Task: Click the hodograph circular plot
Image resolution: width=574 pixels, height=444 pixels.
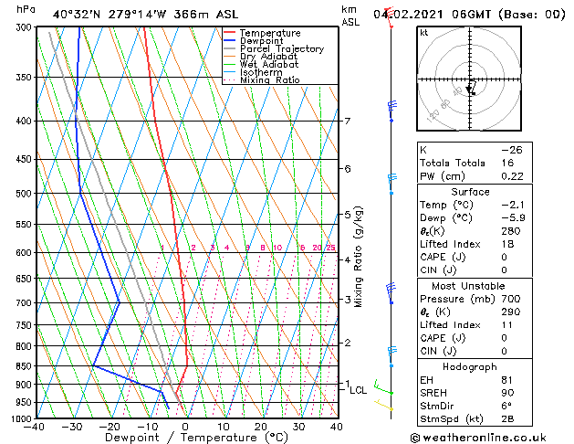Action: 469,79
